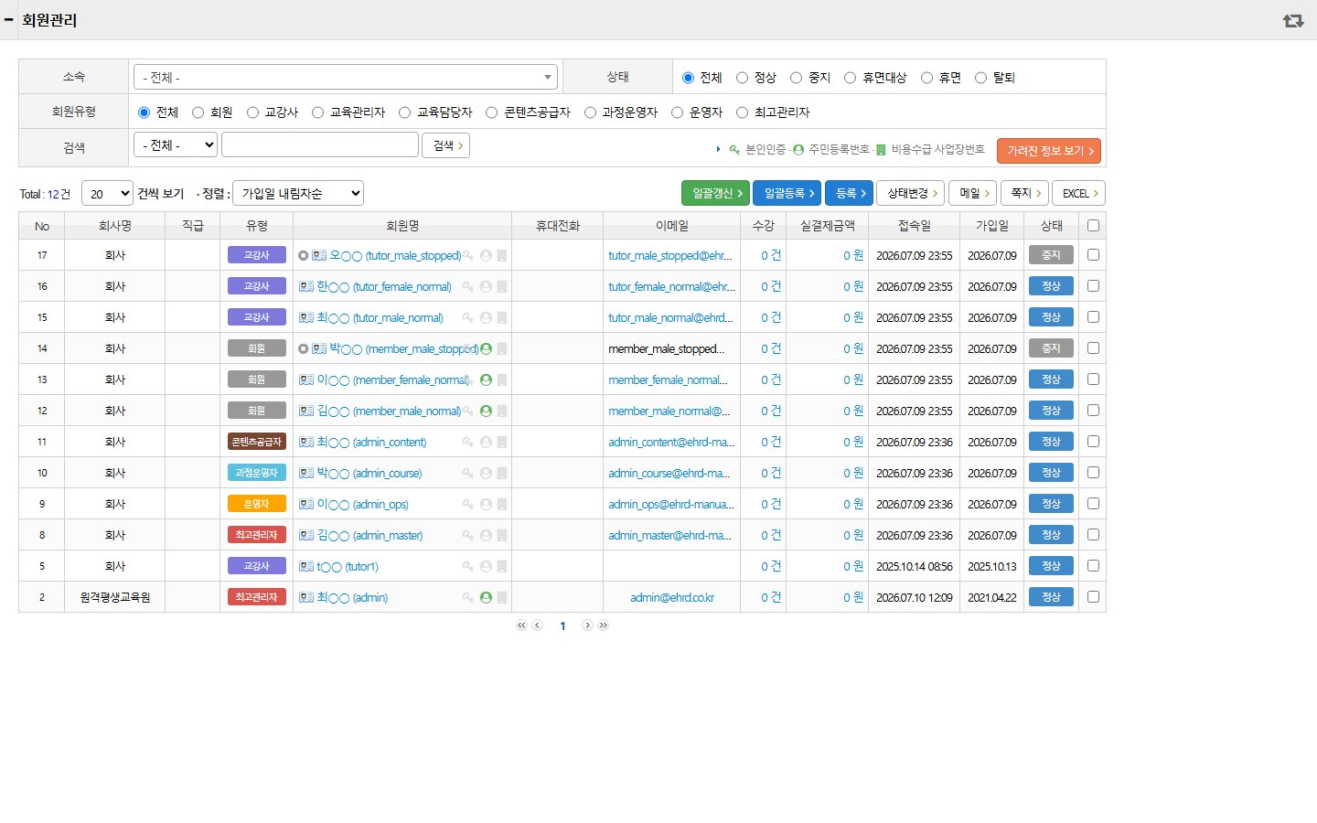Click the 접속일 column header
This screenshot has height=823, width=1317.
(915, 226)
